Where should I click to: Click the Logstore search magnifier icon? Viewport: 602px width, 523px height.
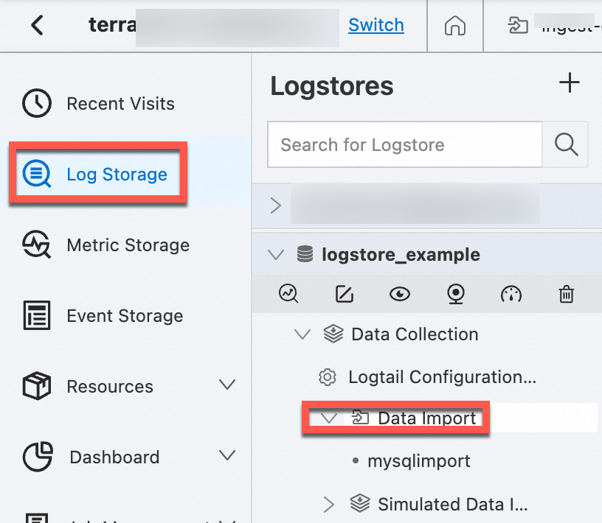[566, 144]
